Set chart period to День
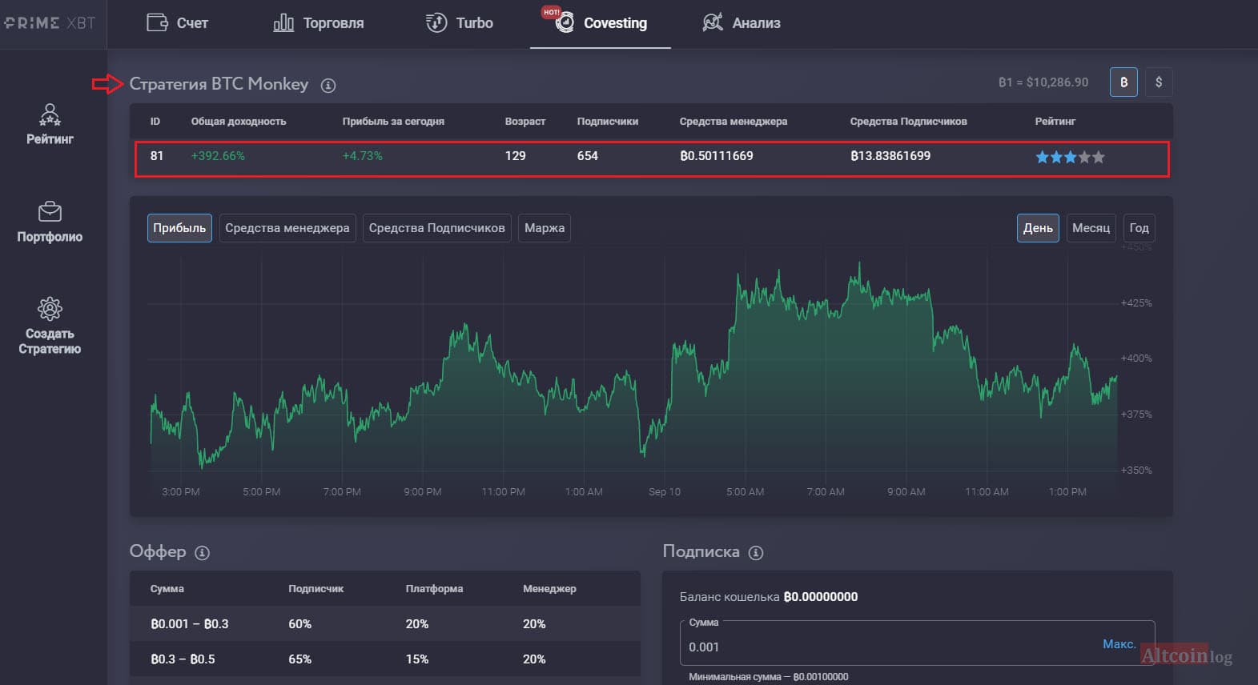 pyautogui.click(x=1038, y=228)
